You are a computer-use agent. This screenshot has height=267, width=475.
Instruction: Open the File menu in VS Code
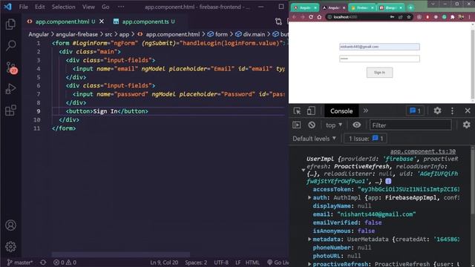pyautogui.click(x=23, y=7)
